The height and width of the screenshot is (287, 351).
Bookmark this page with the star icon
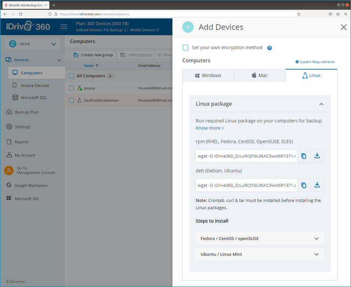click(x=299, y=14)
